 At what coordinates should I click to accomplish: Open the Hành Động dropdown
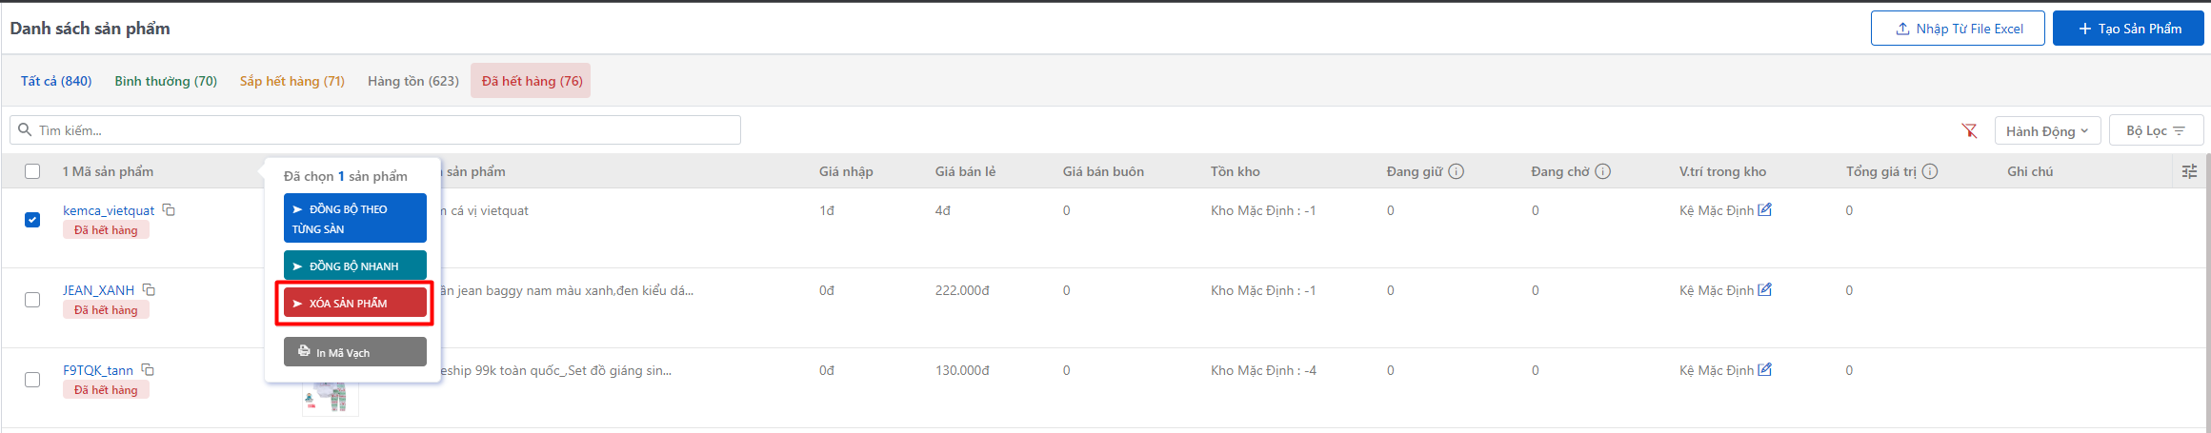coord(2047,130)
